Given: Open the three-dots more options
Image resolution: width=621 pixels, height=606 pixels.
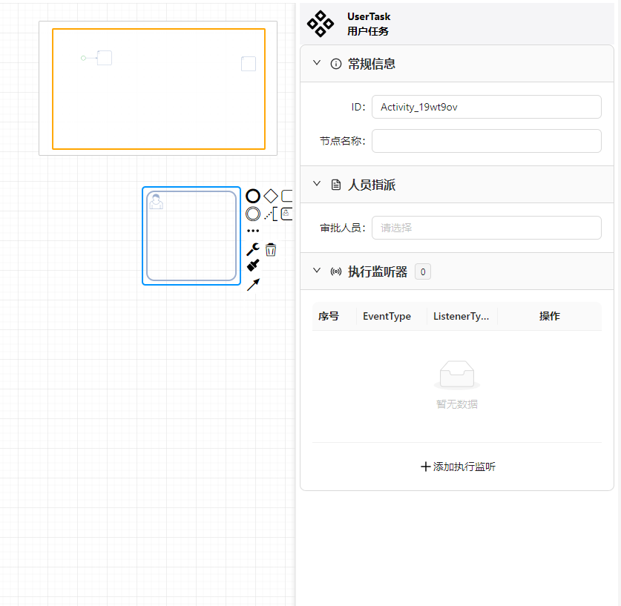Looking at the screenshot, I should point(253,231).
